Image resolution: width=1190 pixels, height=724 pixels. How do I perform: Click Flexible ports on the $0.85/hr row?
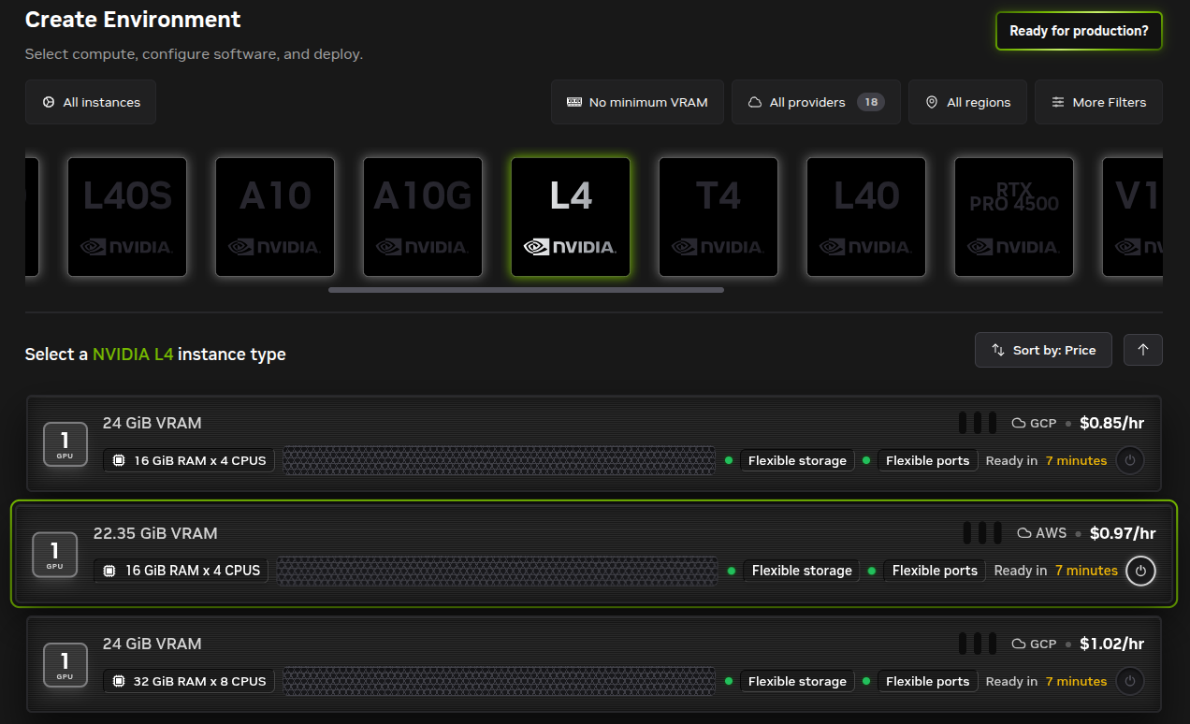coord(927,460)
